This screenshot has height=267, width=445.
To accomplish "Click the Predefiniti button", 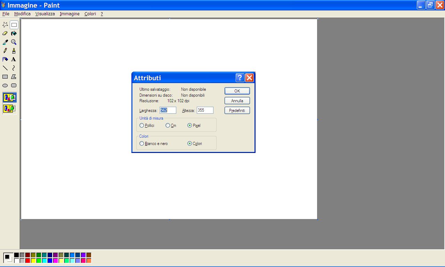I will (237, 111).
